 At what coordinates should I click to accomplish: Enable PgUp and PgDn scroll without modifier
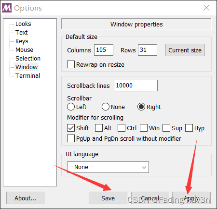[71, 138]
